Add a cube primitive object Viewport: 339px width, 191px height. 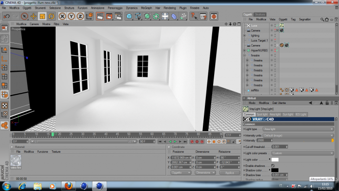coord(129,16)
